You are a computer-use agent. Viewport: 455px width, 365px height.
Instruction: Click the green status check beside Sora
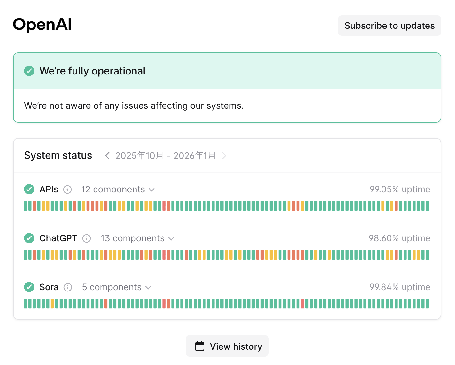[x=29, y=287]
